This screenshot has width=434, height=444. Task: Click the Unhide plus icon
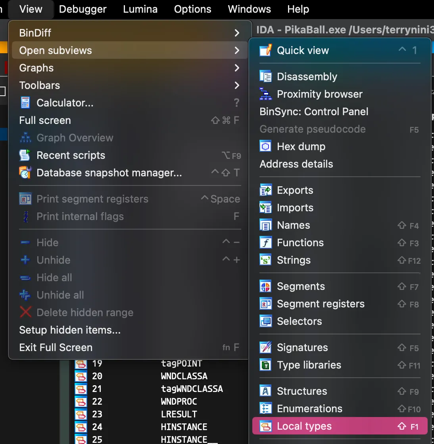coord(25,260)
